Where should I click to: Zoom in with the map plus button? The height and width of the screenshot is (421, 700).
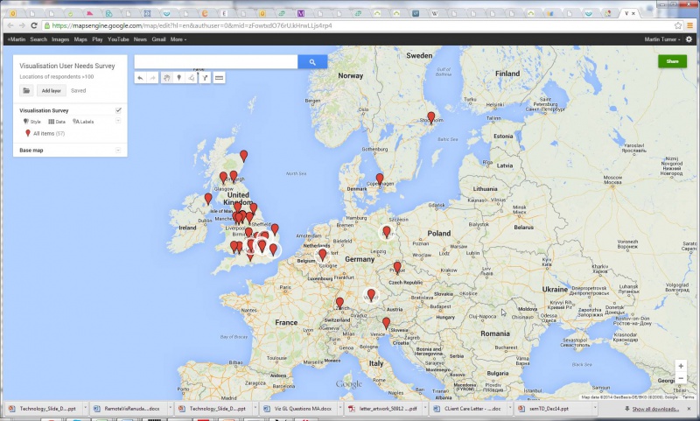click(x=681, y=366)
